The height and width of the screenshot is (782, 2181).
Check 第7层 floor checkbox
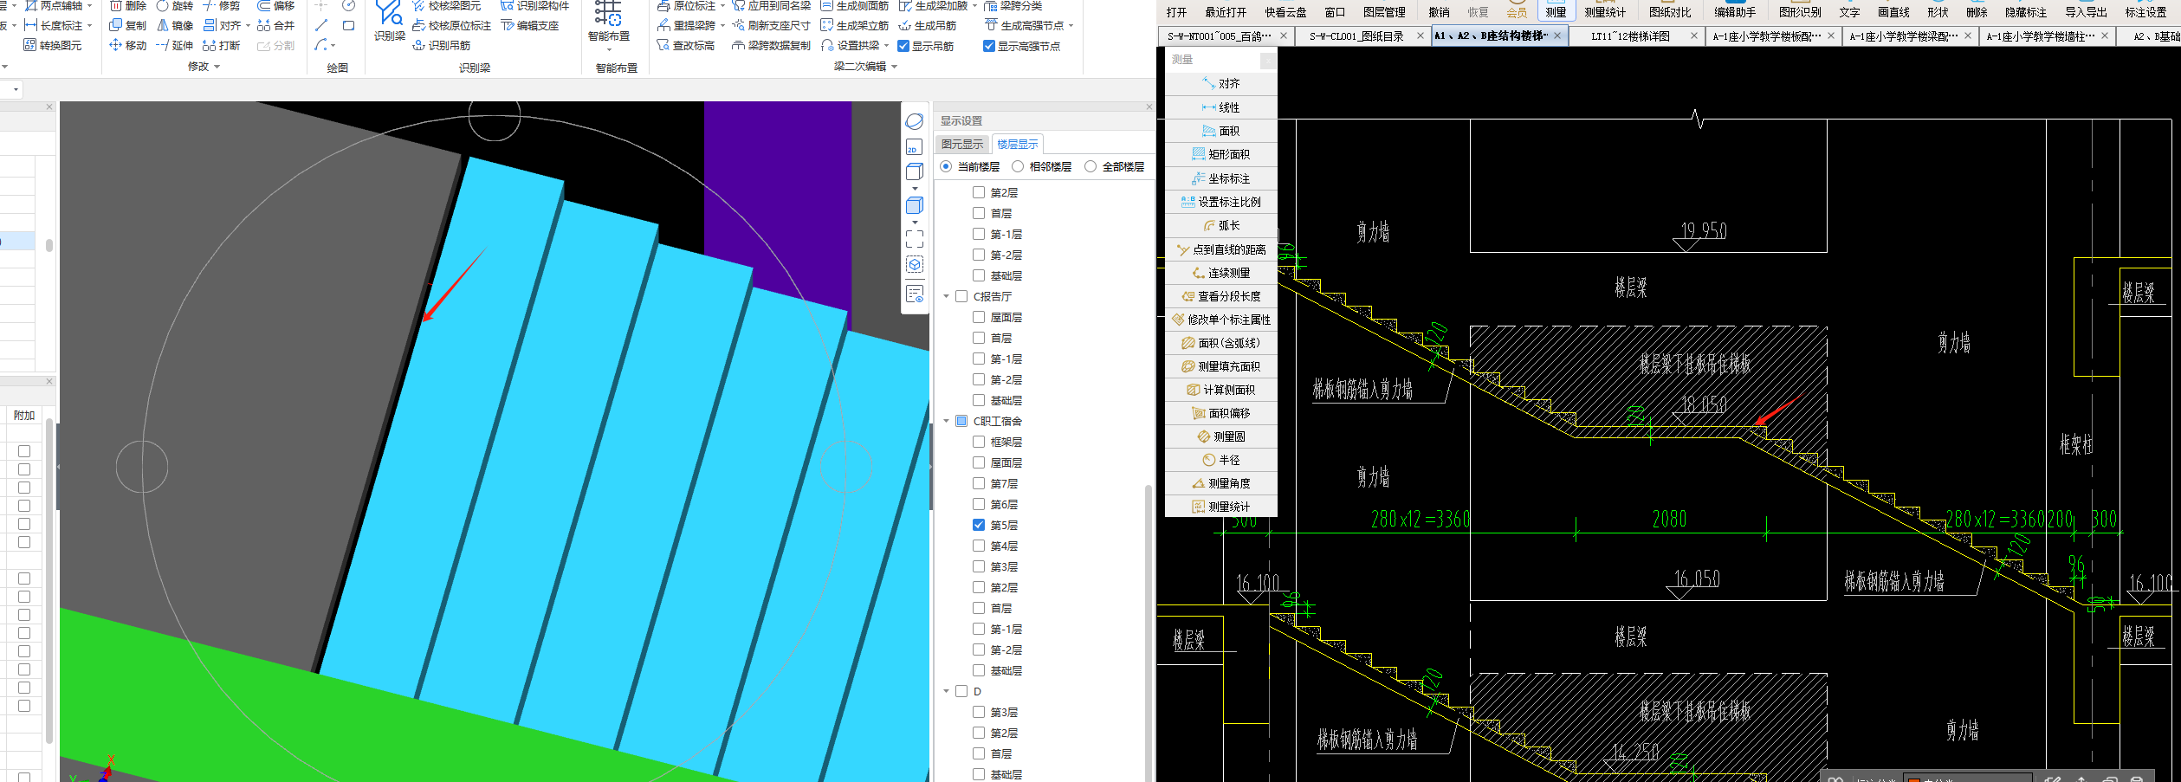tap(979, 483)
